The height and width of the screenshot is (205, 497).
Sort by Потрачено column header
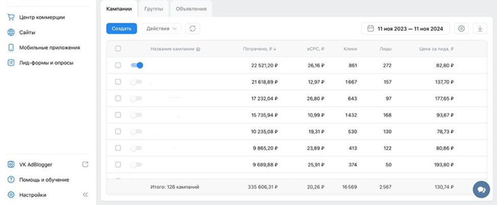(x=260, y=49)
